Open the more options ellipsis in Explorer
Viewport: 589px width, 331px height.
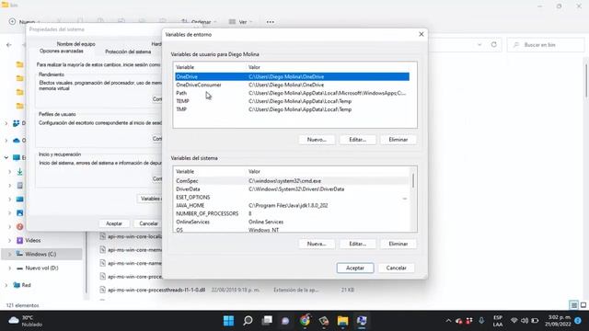click(270, 22)
